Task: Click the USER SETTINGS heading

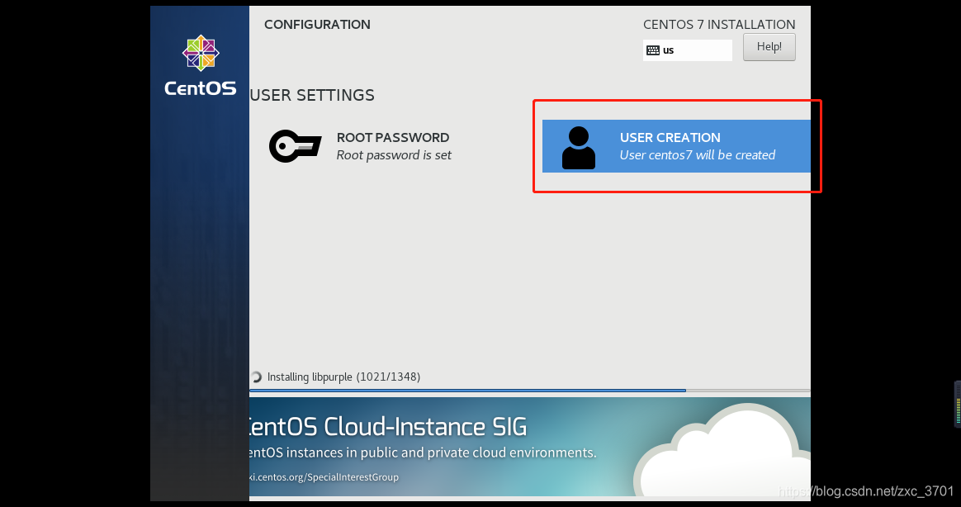Action: click(x=312, y=95)
